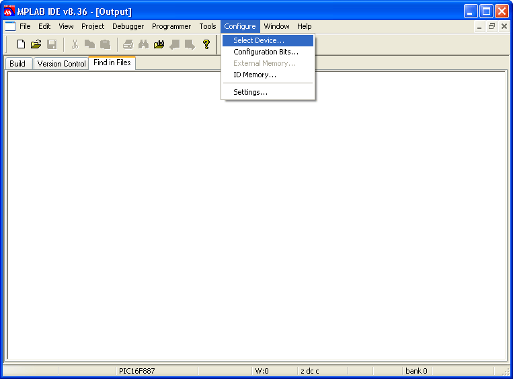Viewport: 513px width, 379px height.
Task: Select the Find in Files tab
Action: click(112, 62)
